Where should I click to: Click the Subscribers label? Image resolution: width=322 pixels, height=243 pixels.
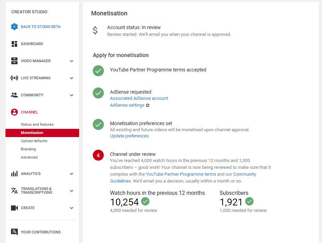click(234, 193)
